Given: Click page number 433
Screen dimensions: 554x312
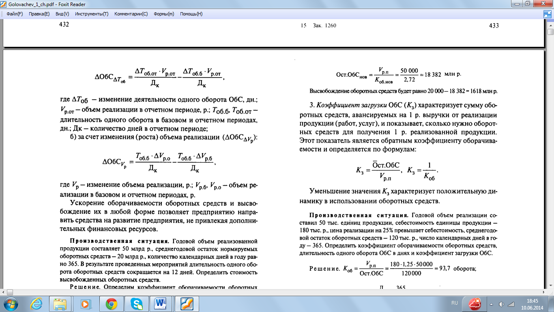Looking at the screenshot, I should [x=494, y=25].
